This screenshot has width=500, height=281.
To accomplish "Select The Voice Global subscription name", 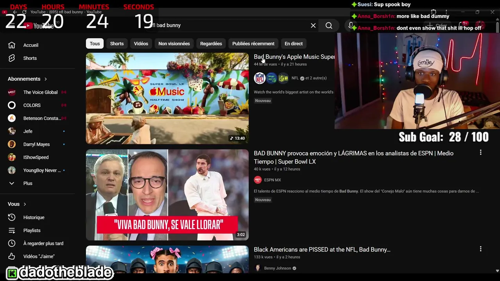I will 41,92.
